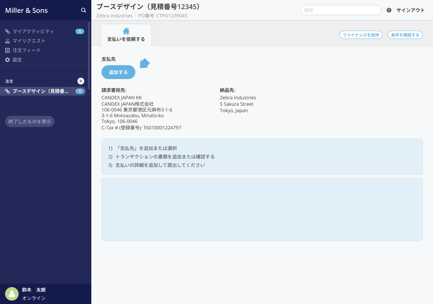Click the badge on the ブースデザイン order entry
433x304 pixels.
[79, 91]
